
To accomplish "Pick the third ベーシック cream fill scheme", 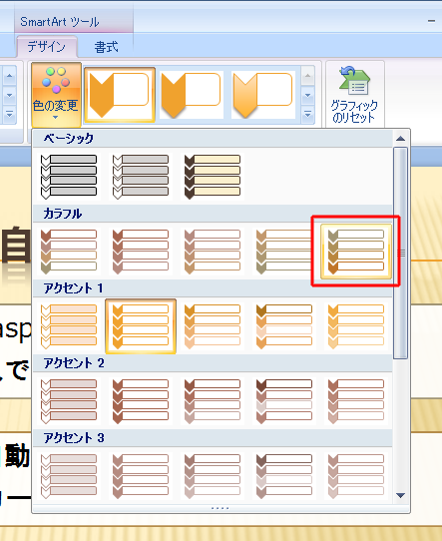I will [213, 177].
